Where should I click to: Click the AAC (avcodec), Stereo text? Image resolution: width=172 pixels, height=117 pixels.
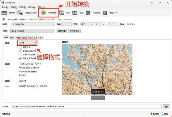point(29,68)
